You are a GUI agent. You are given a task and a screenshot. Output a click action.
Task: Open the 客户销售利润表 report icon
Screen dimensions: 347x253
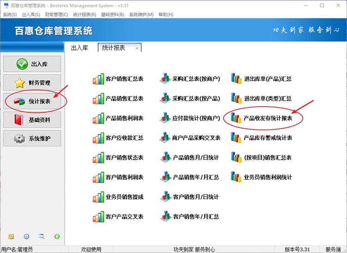tap(98, 177)
